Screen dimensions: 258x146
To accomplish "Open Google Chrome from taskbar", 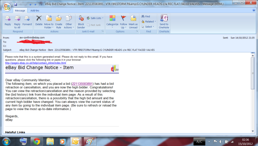I will point(37,141).
